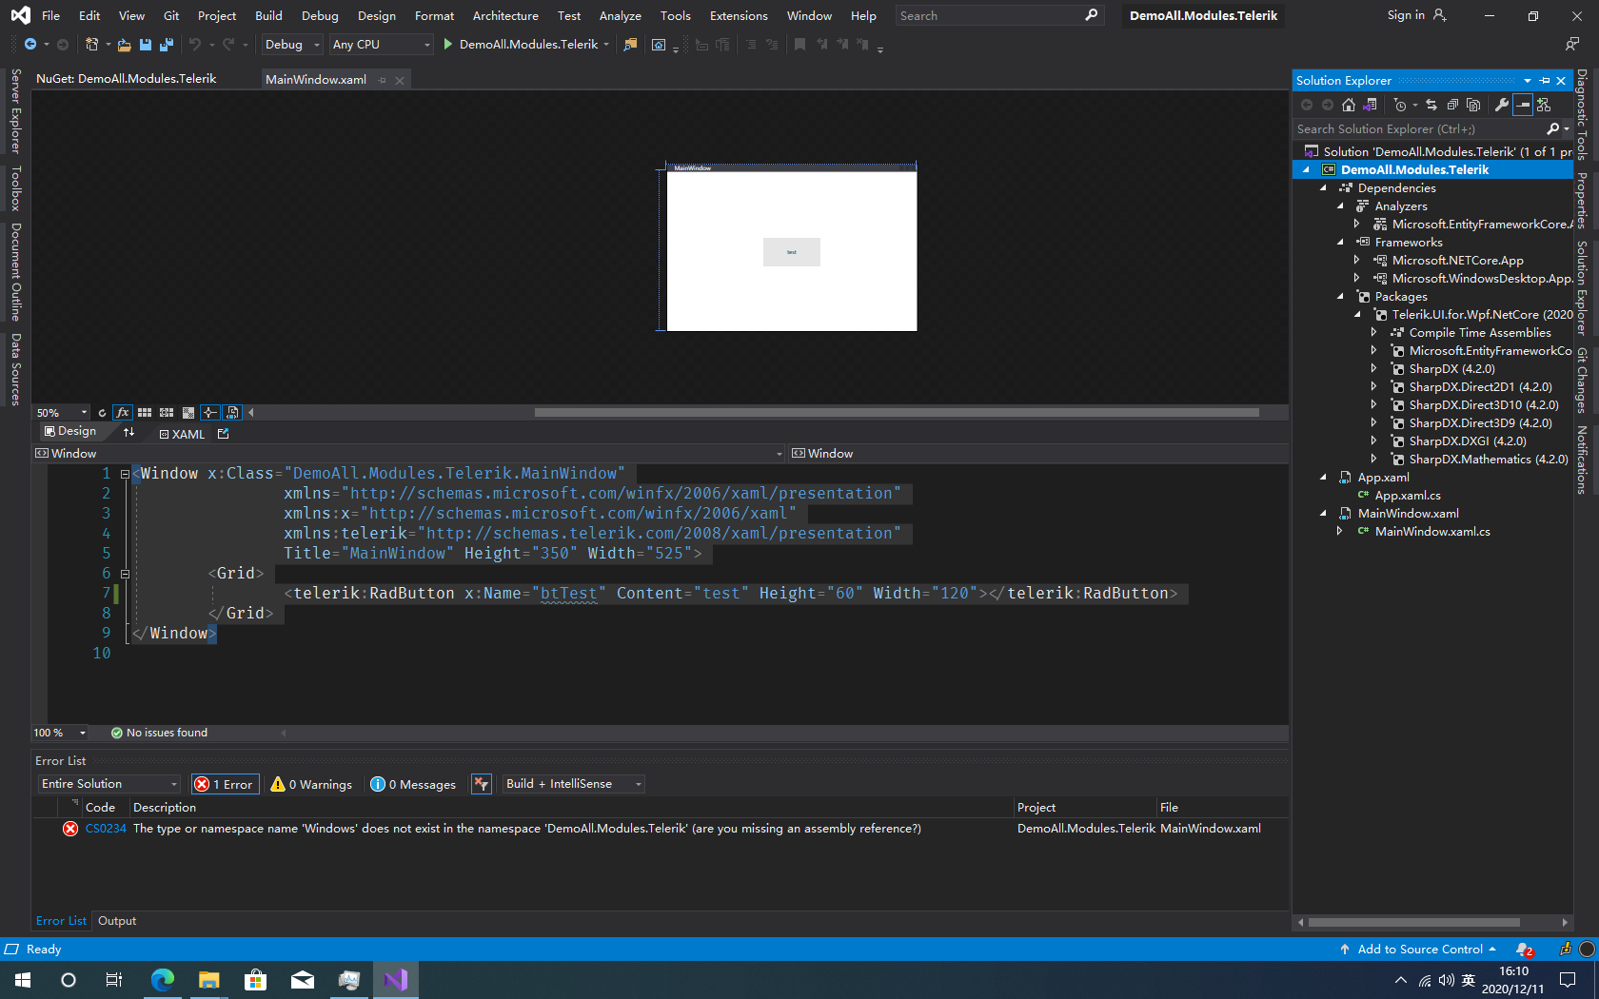Save the current file with the floppy icon
This screenshot has height=999, width=1599.
click(x=146, y=45)
